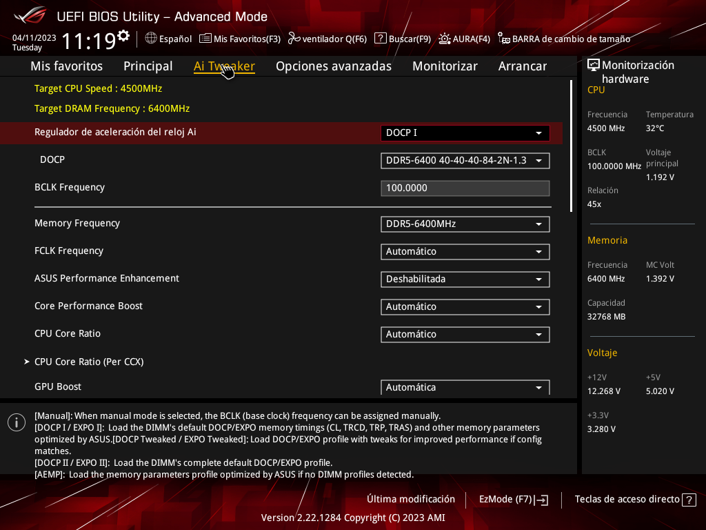Open ventilador Q(F6) fan control
Image resolution: width=706 pixels, height=530 pixels.
327,39
